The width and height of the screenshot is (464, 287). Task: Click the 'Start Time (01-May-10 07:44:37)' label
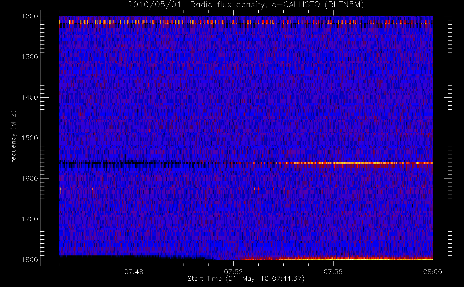point(246,279)
